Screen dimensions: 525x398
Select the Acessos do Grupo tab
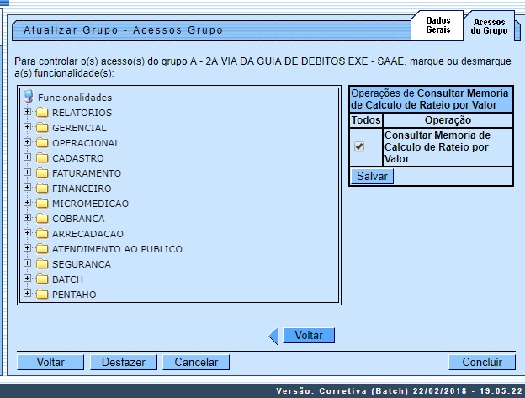coord(489,26)
